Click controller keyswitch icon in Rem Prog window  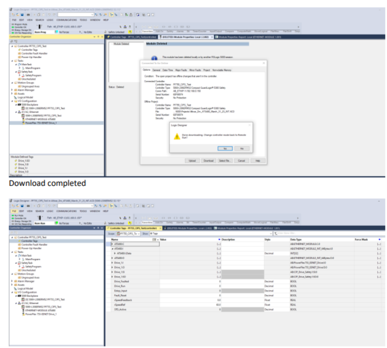pos(40,27)
